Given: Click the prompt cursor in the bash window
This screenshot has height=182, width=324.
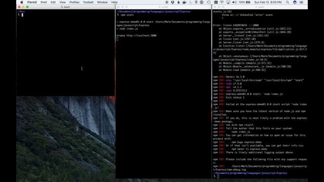Looking at the screenshot, I should 22,15.
